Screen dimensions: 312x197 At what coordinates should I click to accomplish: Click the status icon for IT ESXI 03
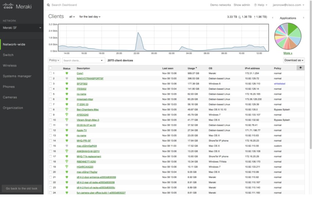point(67,104)
